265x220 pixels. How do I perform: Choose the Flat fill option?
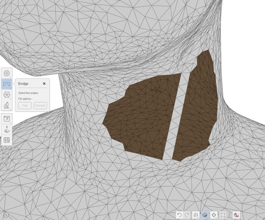(x=25, y=106)
